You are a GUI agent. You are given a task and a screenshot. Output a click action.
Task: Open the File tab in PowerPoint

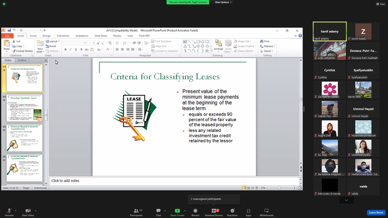coord(7,36)
